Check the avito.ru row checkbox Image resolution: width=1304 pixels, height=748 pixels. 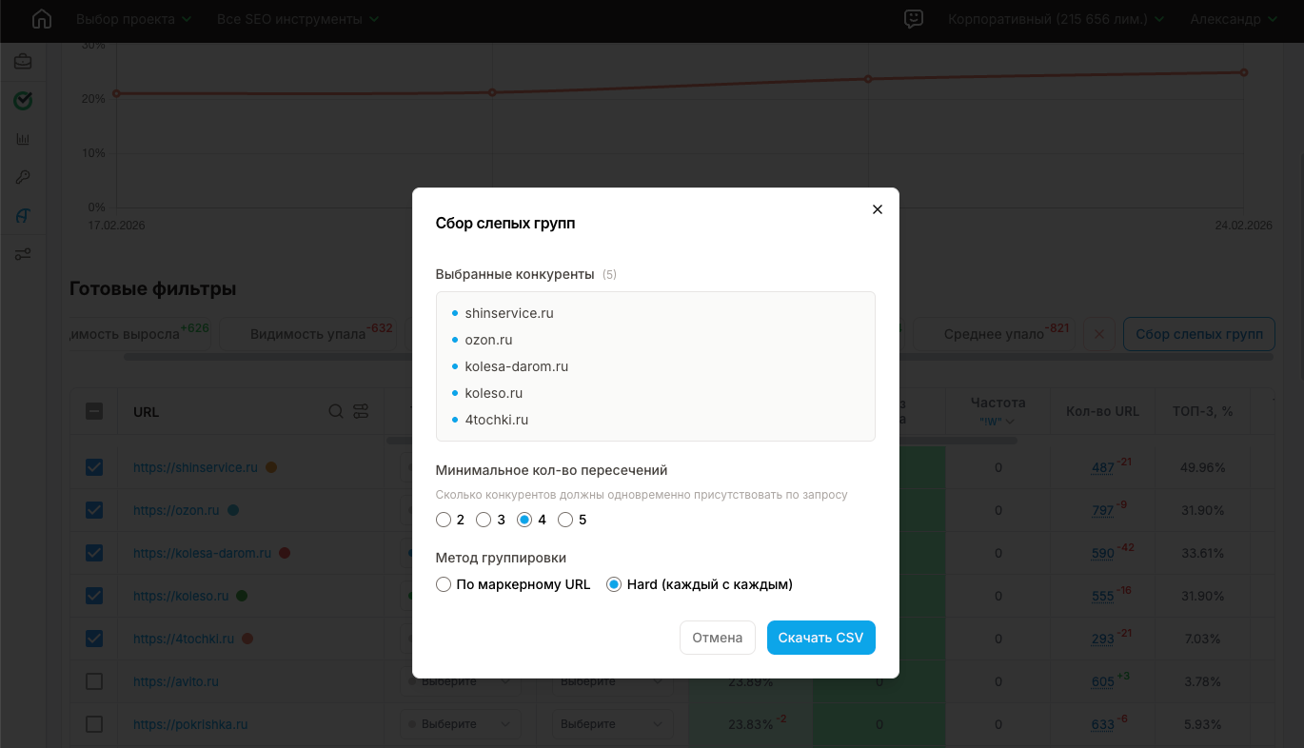click(94, 681)
